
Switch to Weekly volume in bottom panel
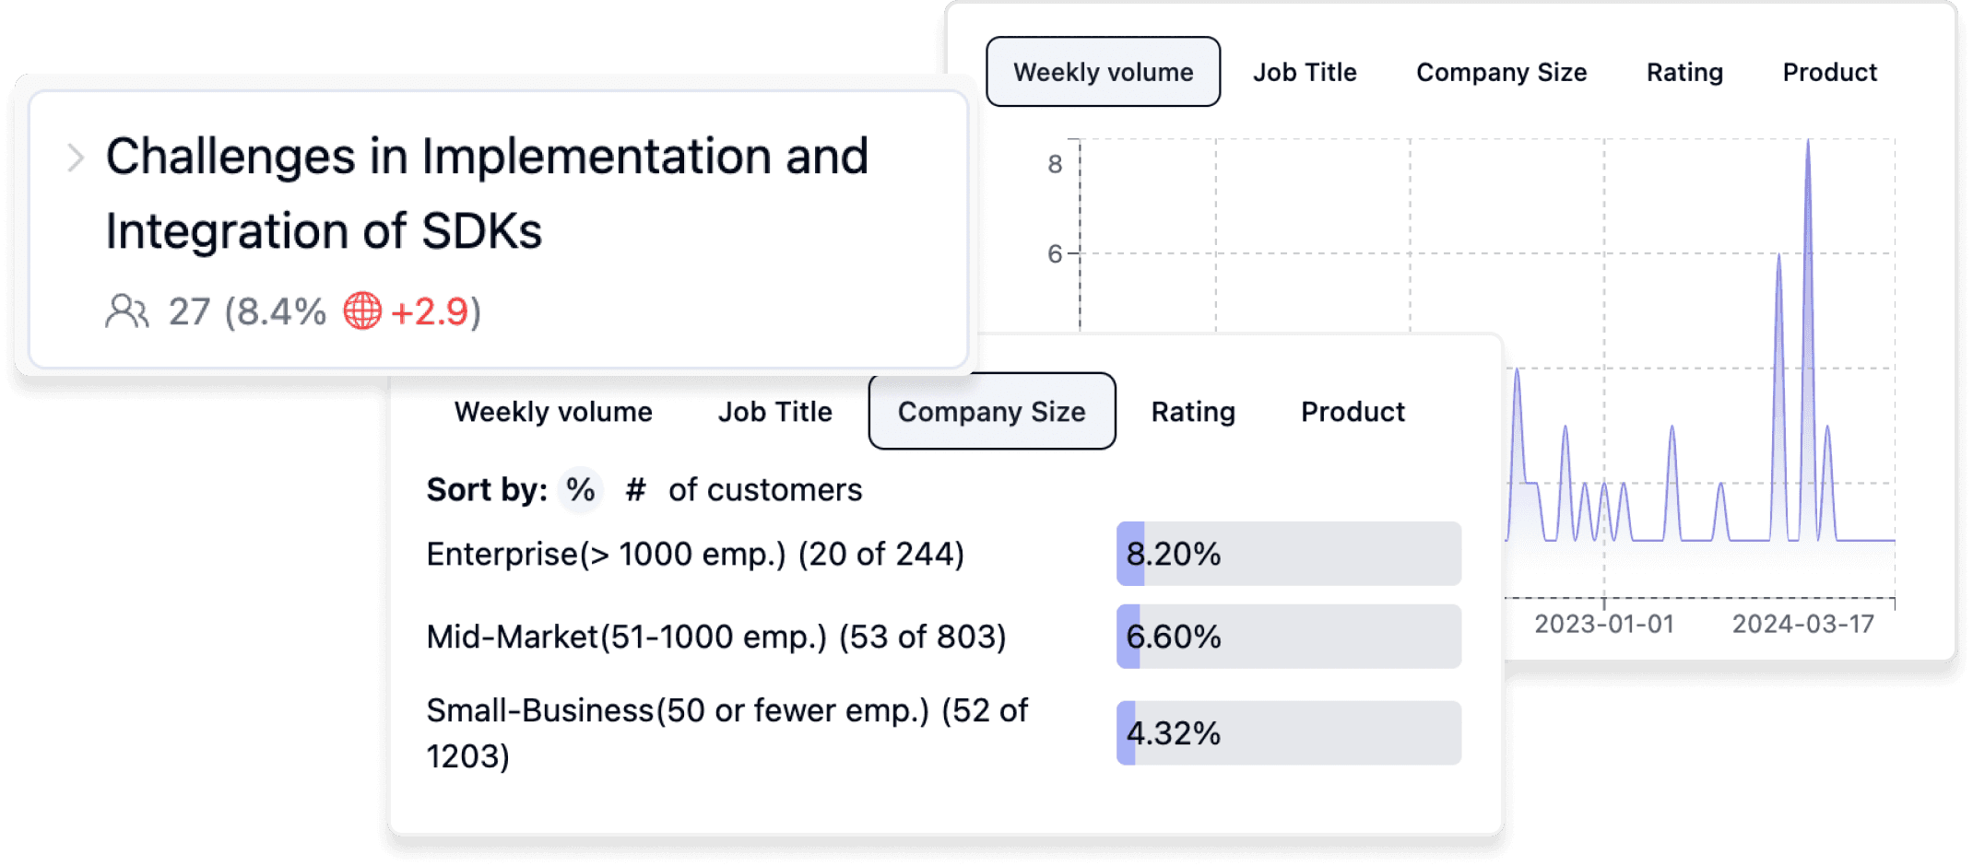(553, 412)
